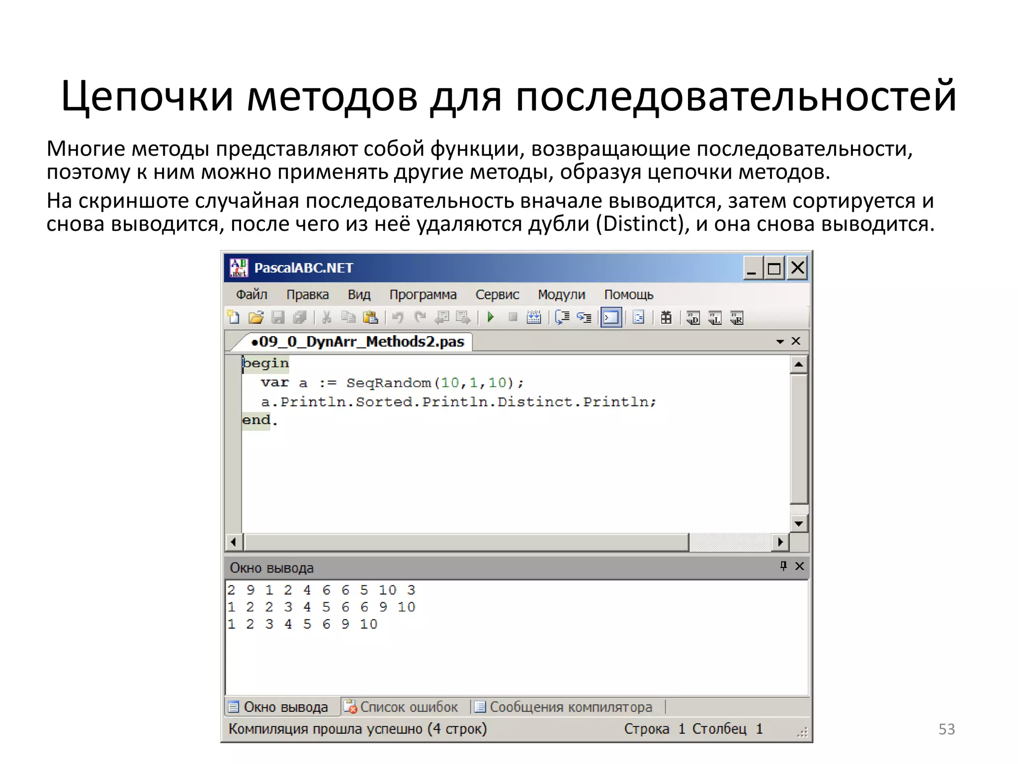Open the Программа menu
Image resolution: width=1018 pixels, height=764 pixels.
coord(423,294)
